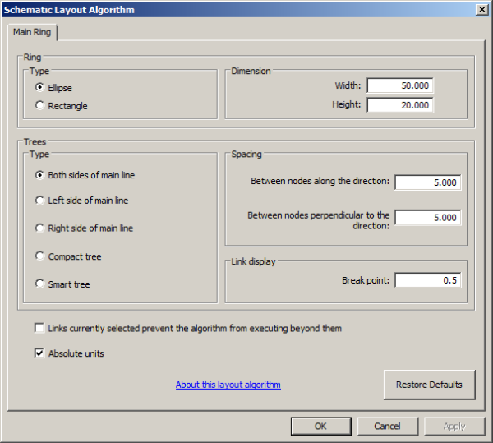Close the Schematic Layout Algorithm dialog
Image resolution: width=493 pixels, height=443 pixels.
[481, 9]
